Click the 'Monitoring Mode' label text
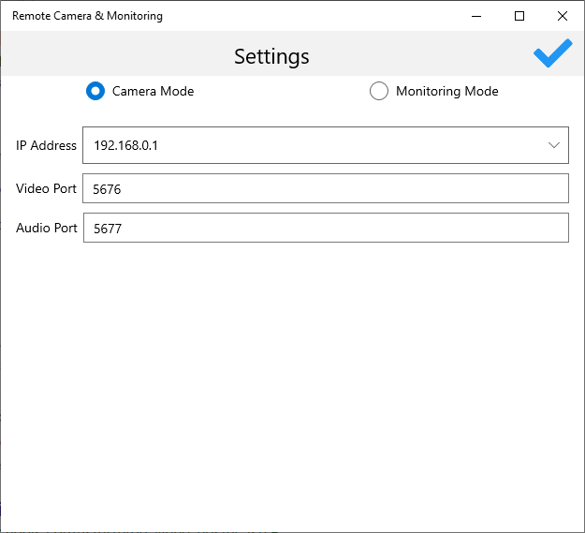Viewport: 585px width, 533px height. 446,91
